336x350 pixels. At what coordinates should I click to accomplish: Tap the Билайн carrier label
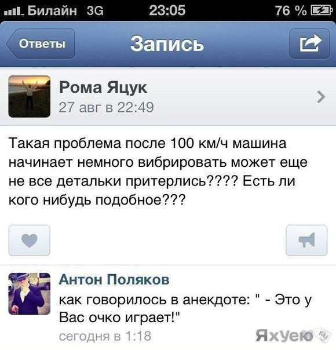click(52, 10)
